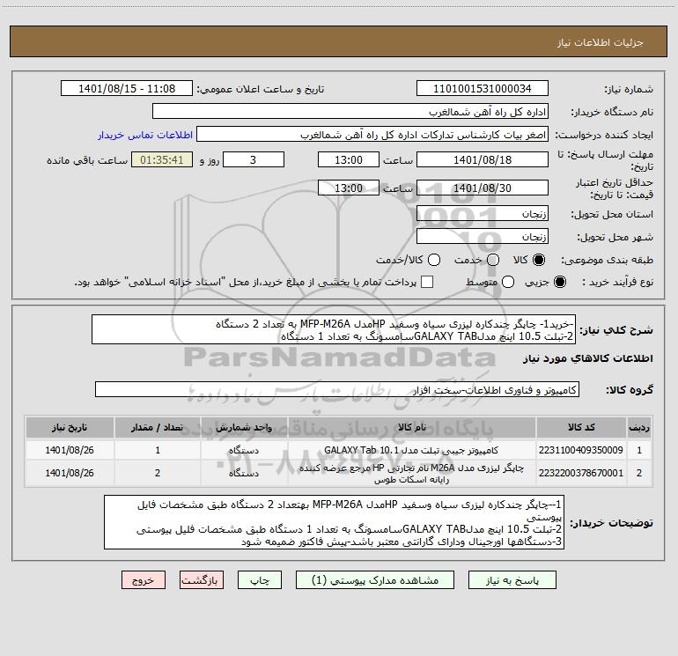The height and width of the screenshot is (656, 678).
Task: Click the GALAXY Tab 10.1 tablet item name
Action: pos(411,450)
